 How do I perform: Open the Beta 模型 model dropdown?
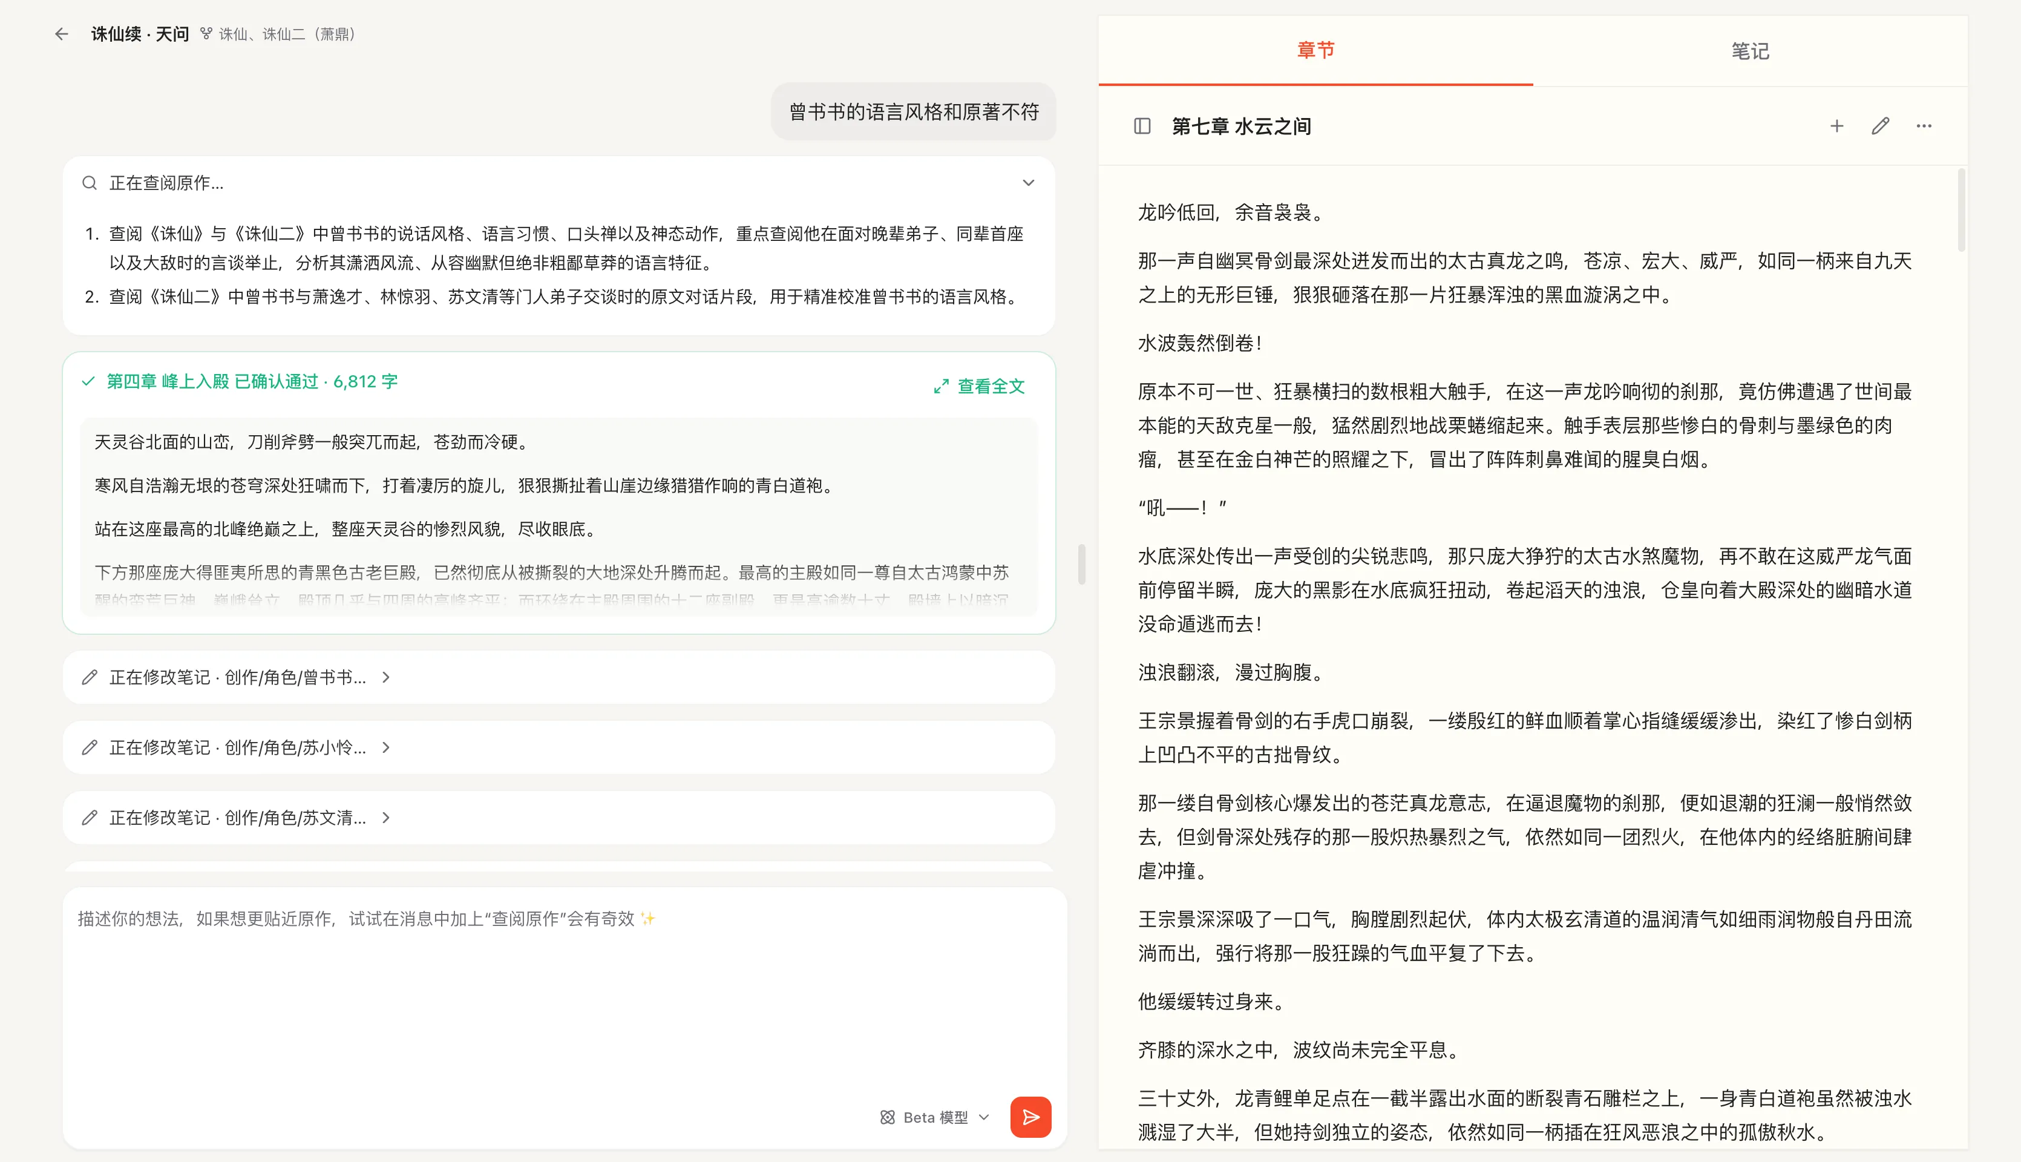point(934,1117)
